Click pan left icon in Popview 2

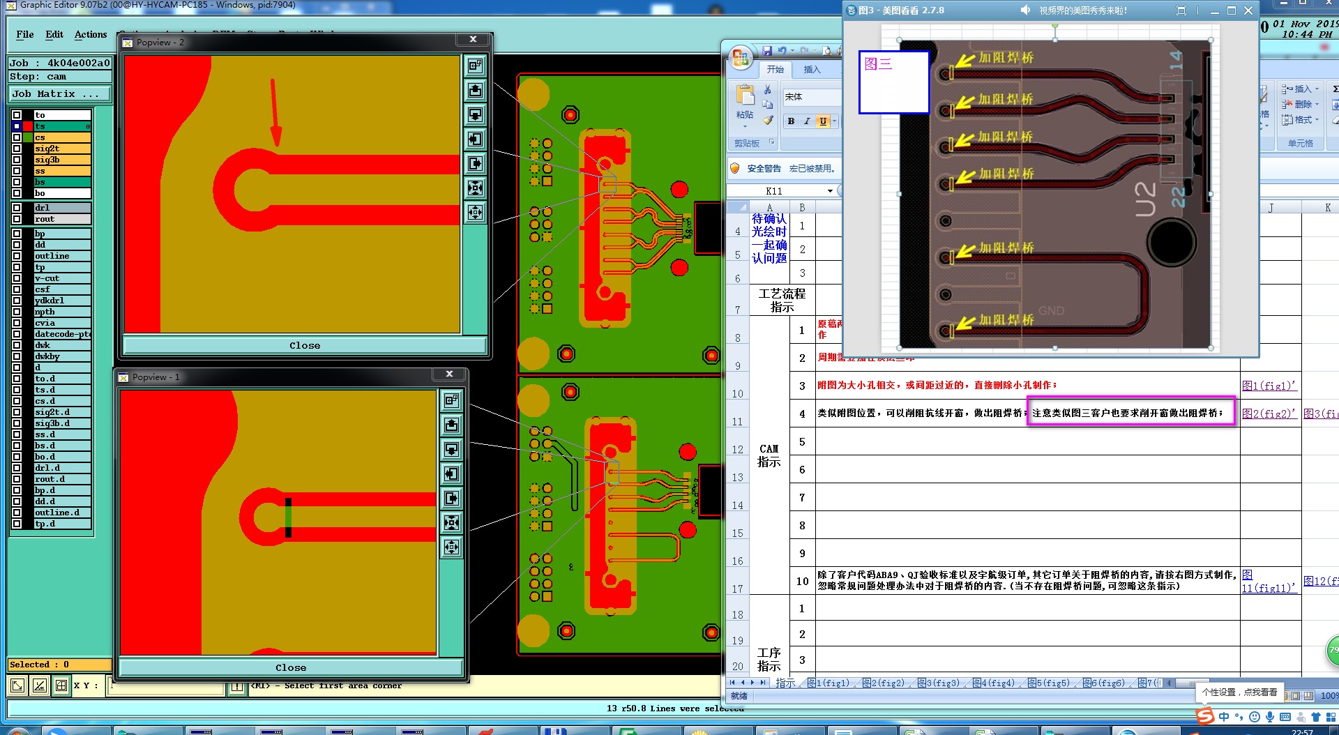coord(475,139)
